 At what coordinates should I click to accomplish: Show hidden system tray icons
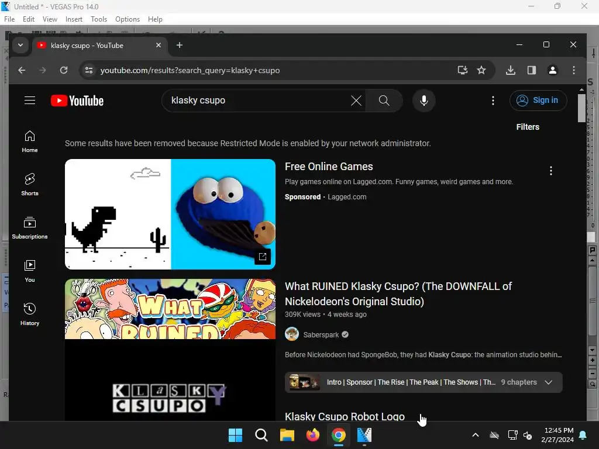pos(476,435)
